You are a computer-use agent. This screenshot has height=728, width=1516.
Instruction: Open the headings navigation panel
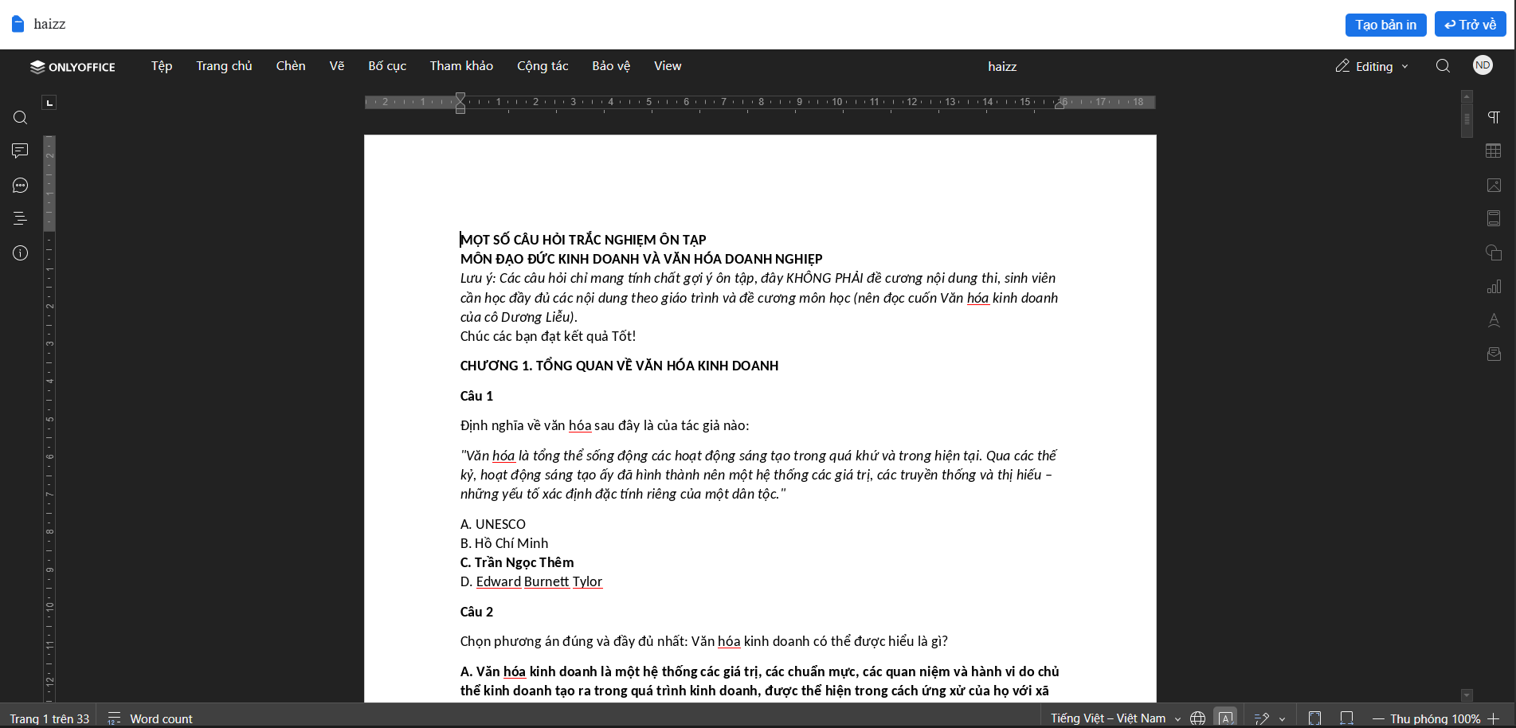[x=20, y=219]
